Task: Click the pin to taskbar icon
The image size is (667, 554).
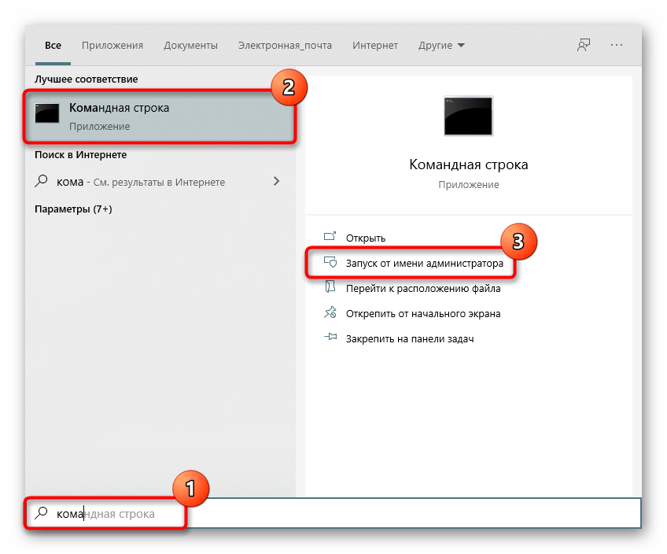Action: point(330,338)
